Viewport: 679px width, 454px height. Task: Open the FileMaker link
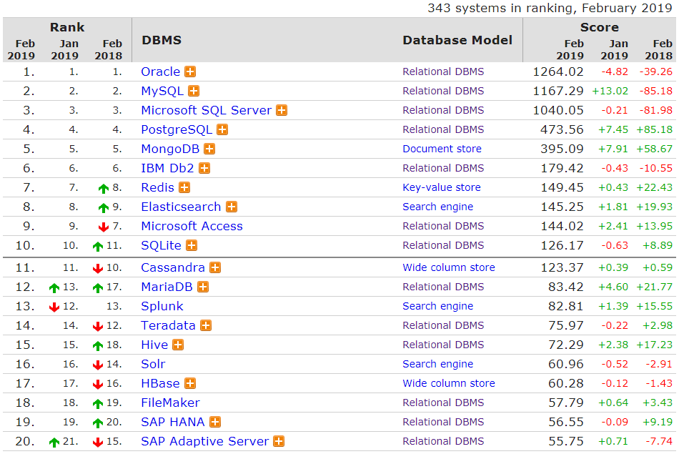(x=171, y=403)
